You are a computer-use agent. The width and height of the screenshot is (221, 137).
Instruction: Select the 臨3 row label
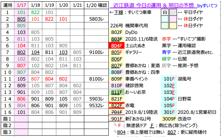point(8,132)
